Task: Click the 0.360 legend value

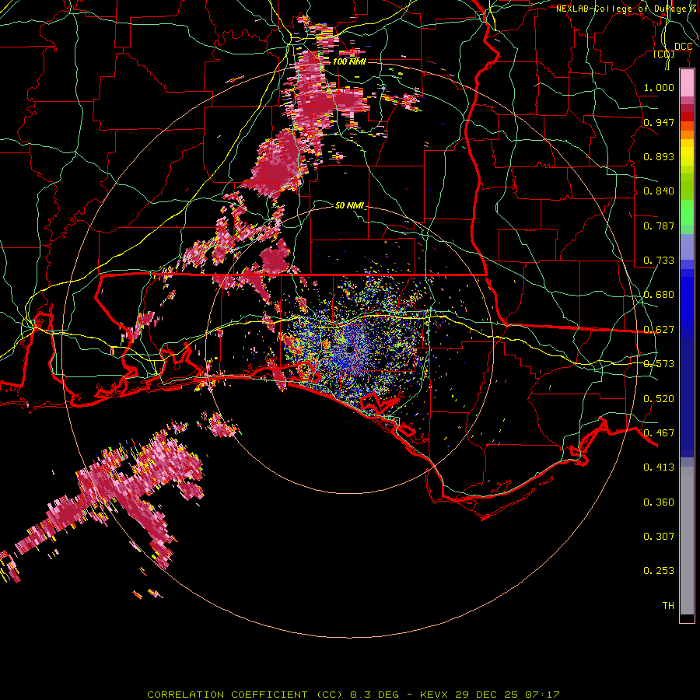Action: coord(659,502)
